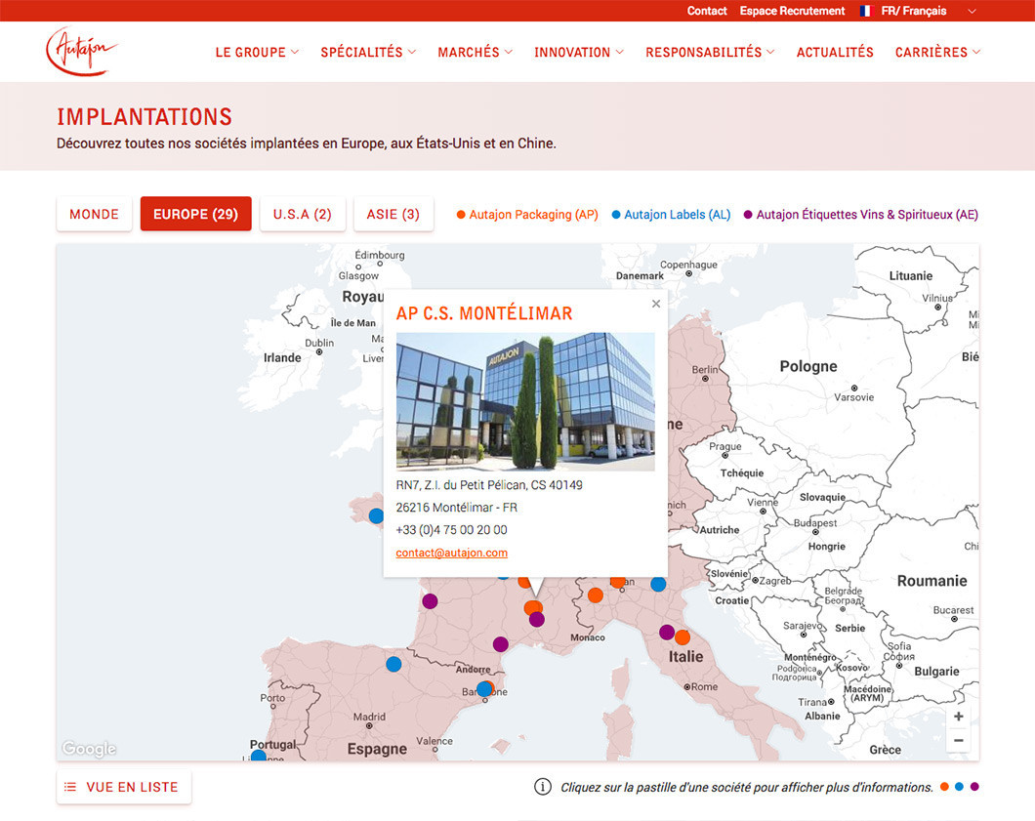
Task: Filter by Autajon Packaging (AP)
Action: tap(527, 215)
